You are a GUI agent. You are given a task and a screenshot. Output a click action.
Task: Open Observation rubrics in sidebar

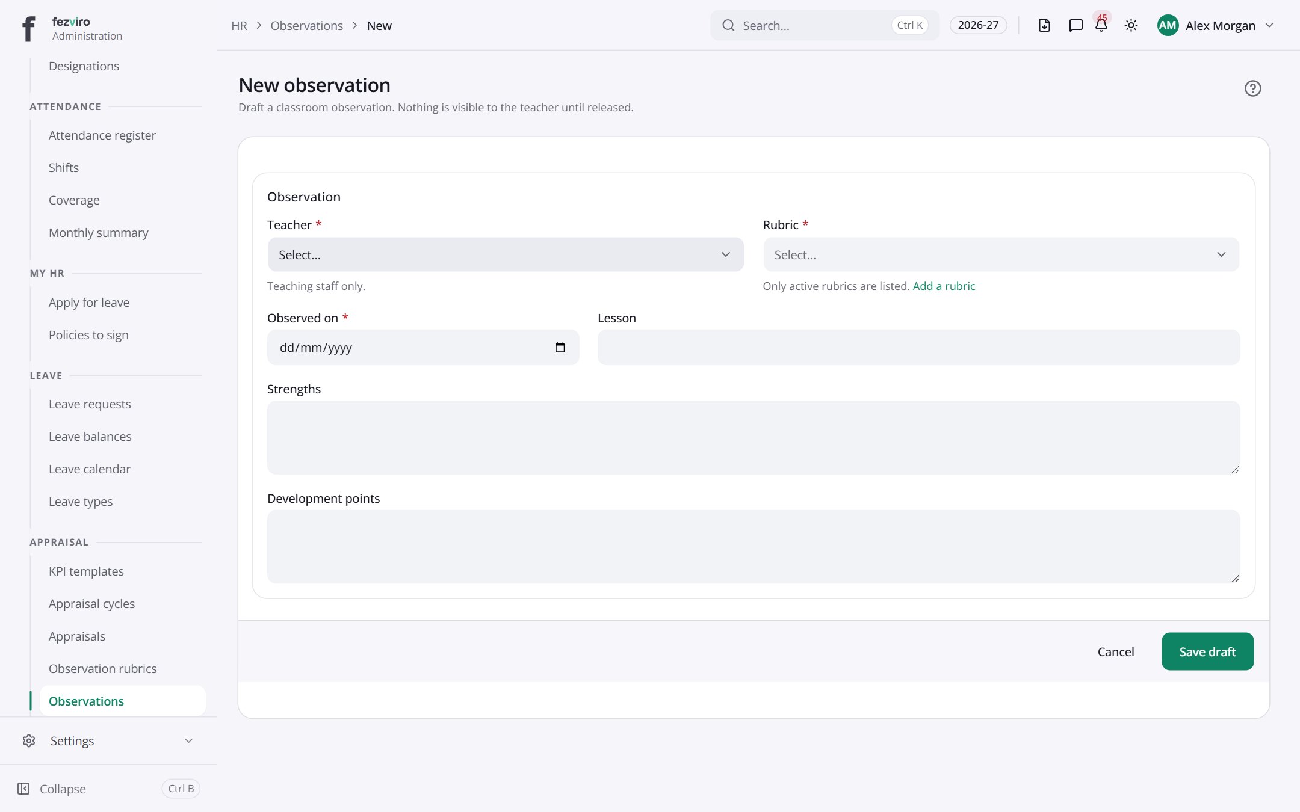pyautogui.click(x=102, y=668)
